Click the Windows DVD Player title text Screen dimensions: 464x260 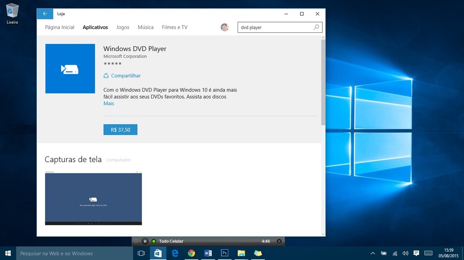[x=135, y=49]
